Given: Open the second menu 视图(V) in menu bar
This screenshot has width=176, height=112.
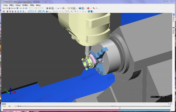Looking at the screenshot, I should [11, 5].
